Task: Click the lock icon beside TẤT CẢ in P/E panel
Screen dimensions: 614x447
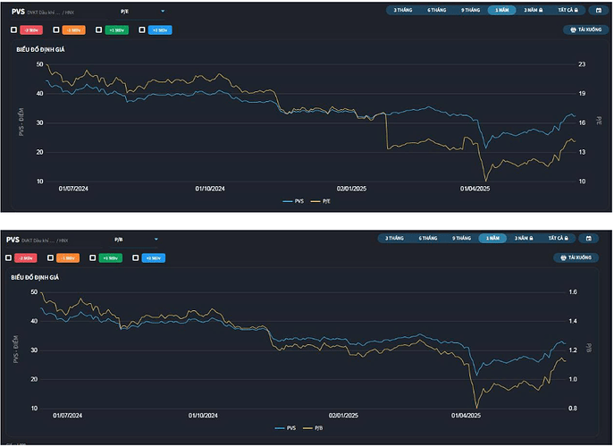Action: click(x=576, y=10)
